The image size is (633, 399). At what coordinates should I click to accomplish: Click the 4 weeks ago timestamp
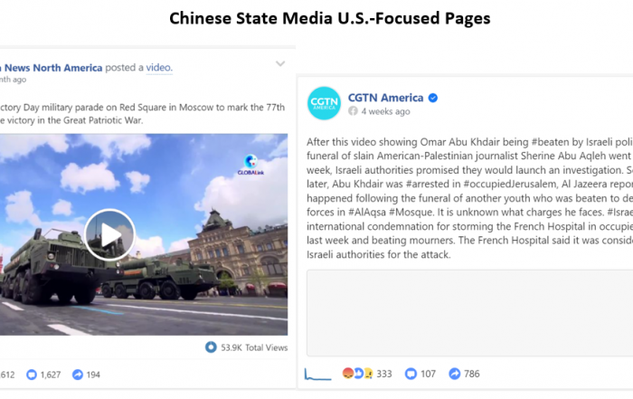click(385, 111)
